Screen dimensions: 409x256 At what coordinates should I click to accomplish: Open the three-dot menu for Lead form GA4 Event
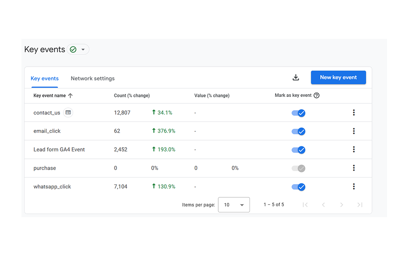click(x=354, y=150)
